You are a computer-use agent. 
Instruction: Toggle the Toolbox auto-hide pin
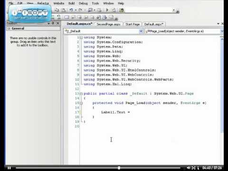pyautogui.click(x=53, y=23)
